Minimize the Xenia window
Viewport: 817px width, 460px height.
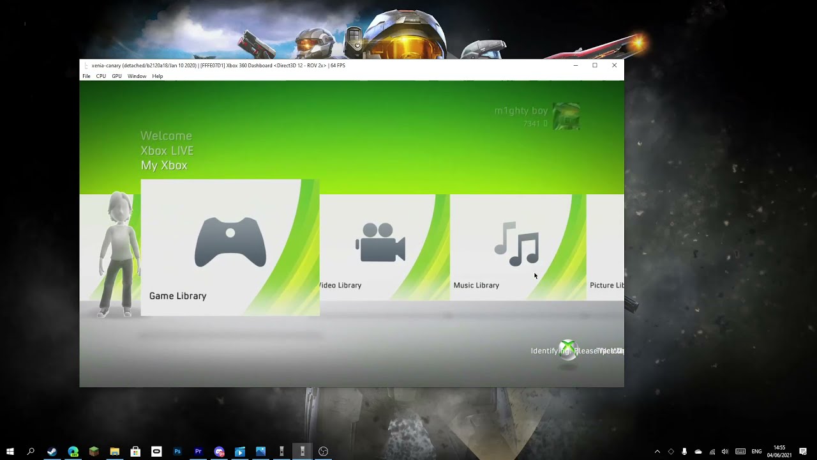576,65
